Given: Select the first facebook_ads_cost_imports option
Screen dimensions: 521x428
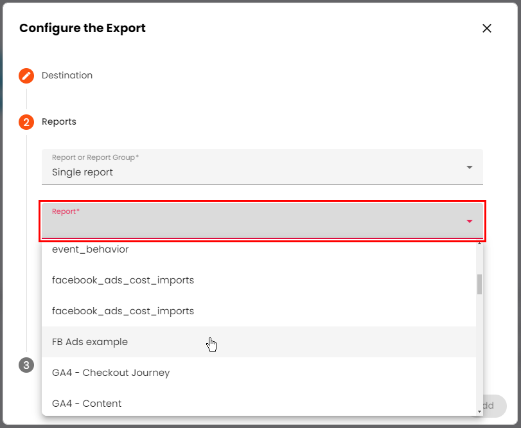Looking at the screenshot, I should [123, 280].
